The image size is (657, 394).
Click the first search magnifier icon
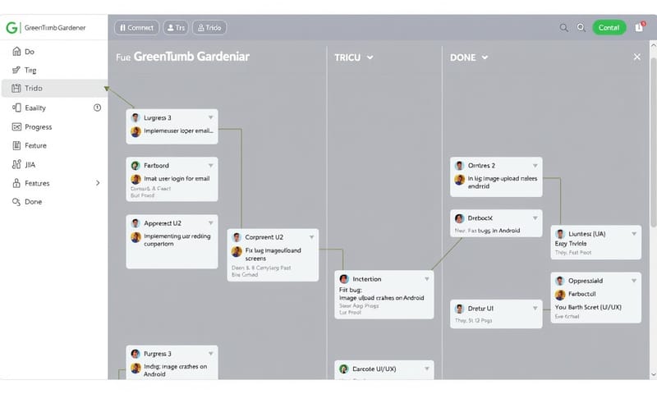point(564,28)
